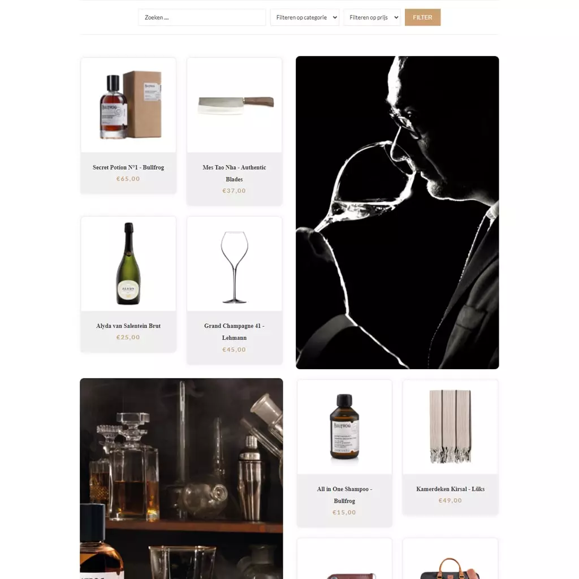Expand the Filteren op prijs dropdown
The height and width of the screenshot is (579, 579).
pyautogui.click(x=372, y=18)
